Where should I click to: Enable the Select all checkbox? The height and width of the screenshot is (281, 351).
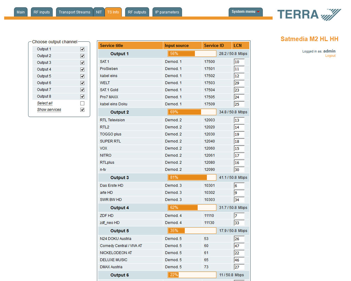tap(82, 103)
